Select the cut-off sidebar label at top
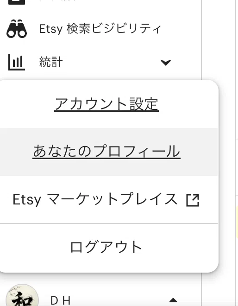238x306 pixels. 57,0
